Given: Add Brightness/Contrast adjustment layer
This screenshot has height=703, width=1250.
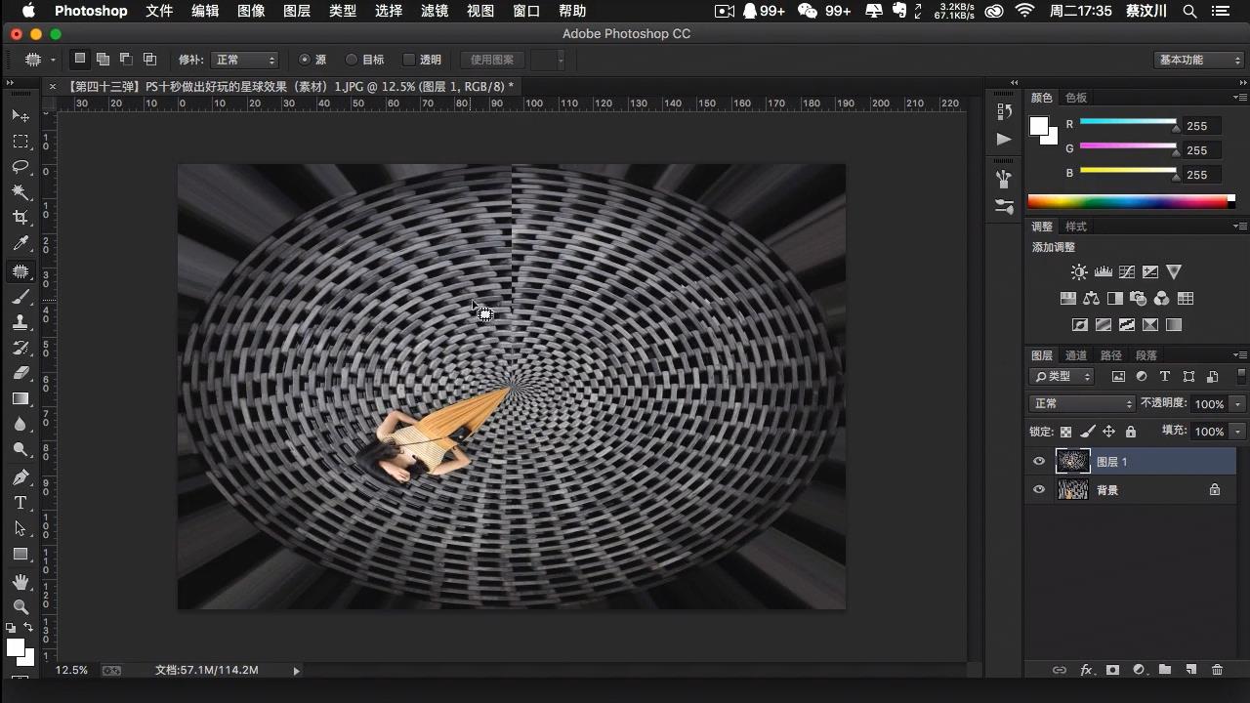Looking at the screenshot, I should (x=1079, y=272).
